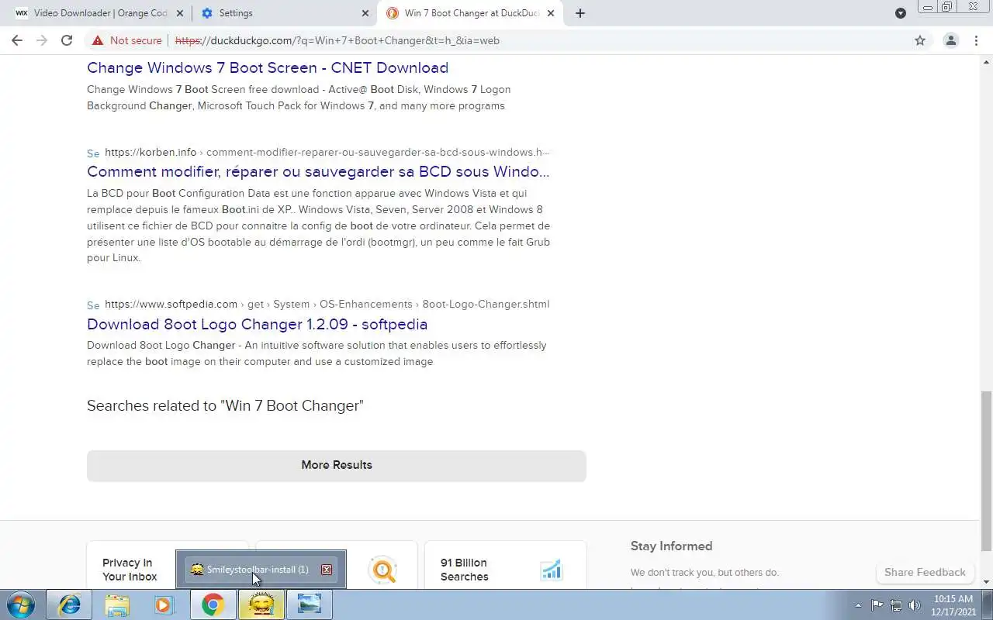The width and height of the screenshot is (993, 620).
Task: Click the korben result Se favicon
Action: click(x=93, y=153)
